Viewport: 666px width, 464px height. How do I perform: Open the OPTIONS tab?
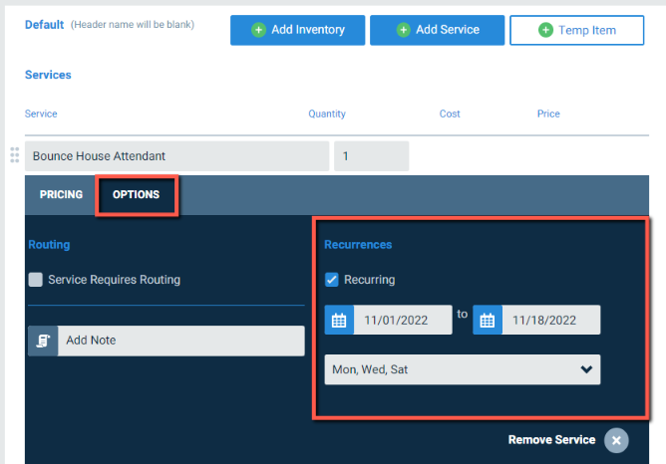tap(137, 195)
